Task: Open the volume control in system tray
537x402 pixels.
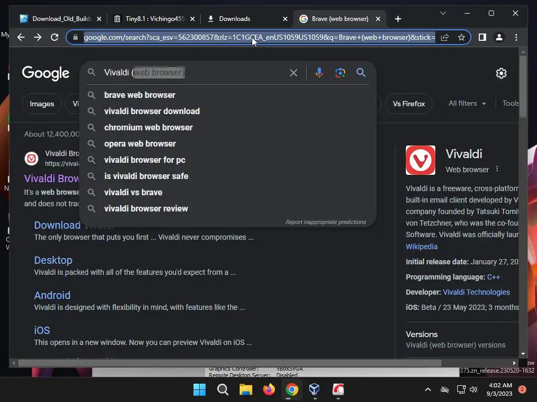Action: click(474, 389)
